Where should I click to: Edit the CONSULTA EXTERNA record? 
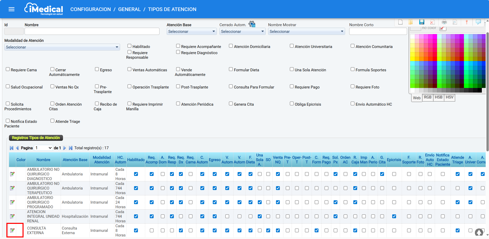12,230
